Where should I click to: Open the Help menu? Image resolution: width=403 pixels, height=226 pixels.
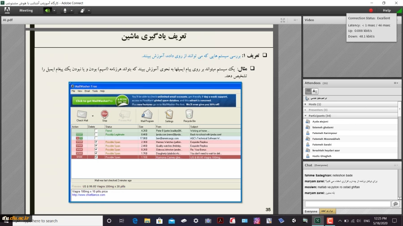386,11
